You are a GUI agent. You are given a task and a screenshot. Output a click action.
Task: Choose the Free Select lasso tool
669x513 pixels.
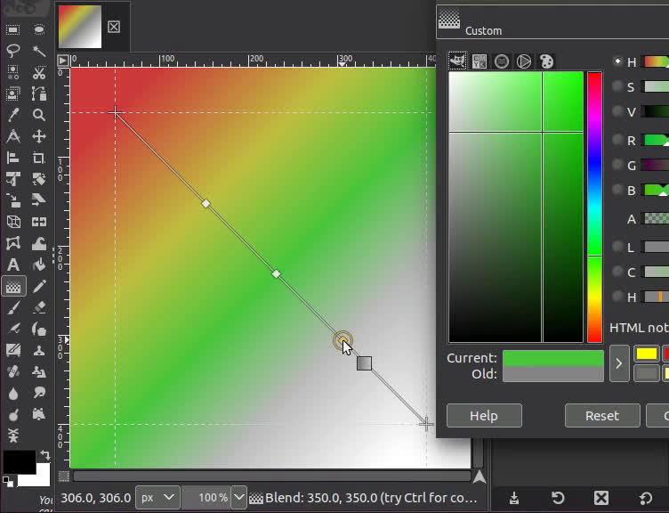(x=12, y=51)
